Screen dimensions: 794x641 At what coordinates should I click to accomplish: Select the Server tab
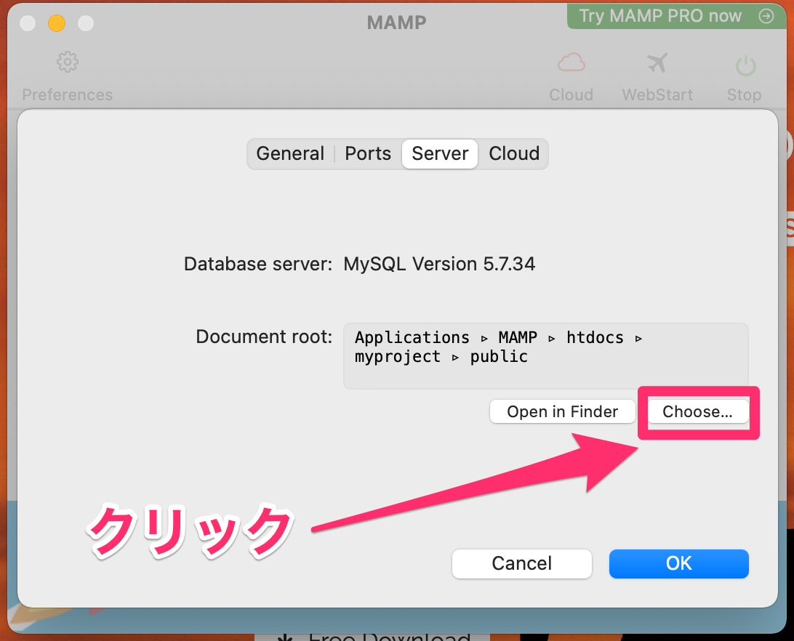[x=439, y=153]
